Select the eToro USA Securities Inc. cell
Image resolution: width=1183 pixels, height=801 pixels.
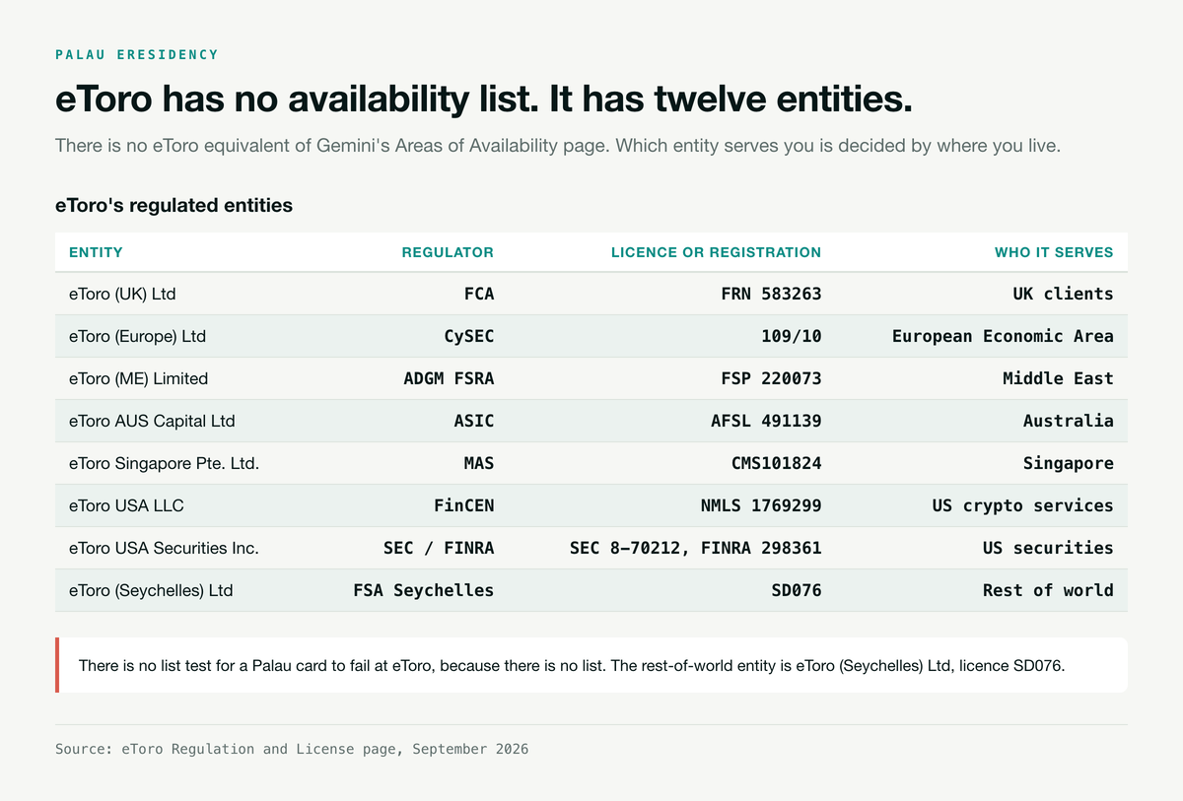click(164, 548)
